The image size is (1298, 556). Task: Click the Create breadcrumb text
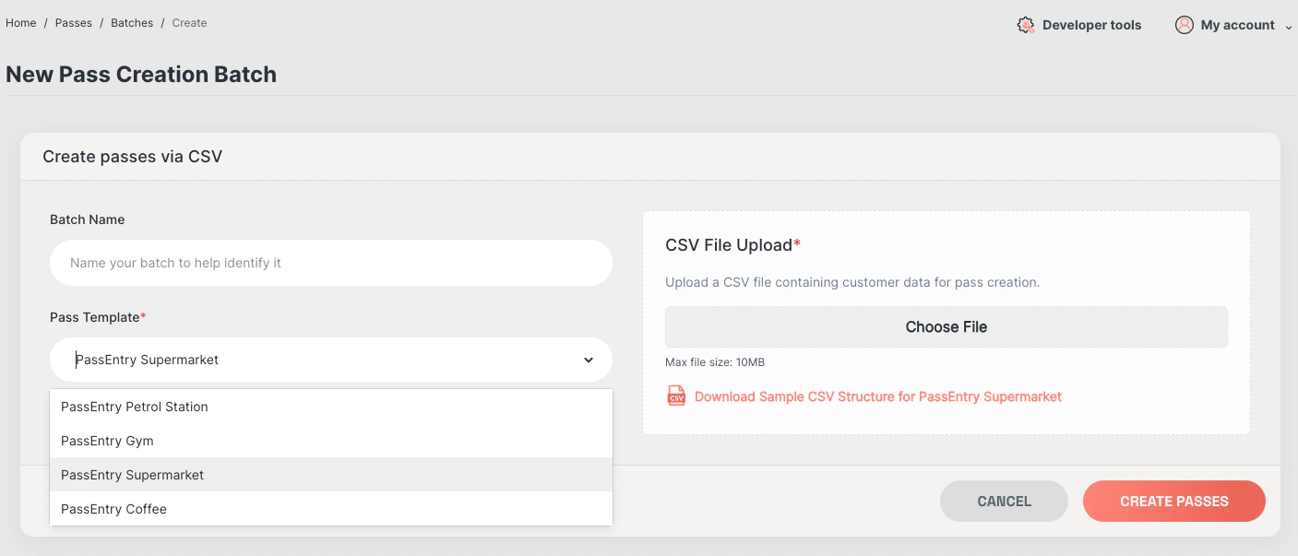pos(189,23)
